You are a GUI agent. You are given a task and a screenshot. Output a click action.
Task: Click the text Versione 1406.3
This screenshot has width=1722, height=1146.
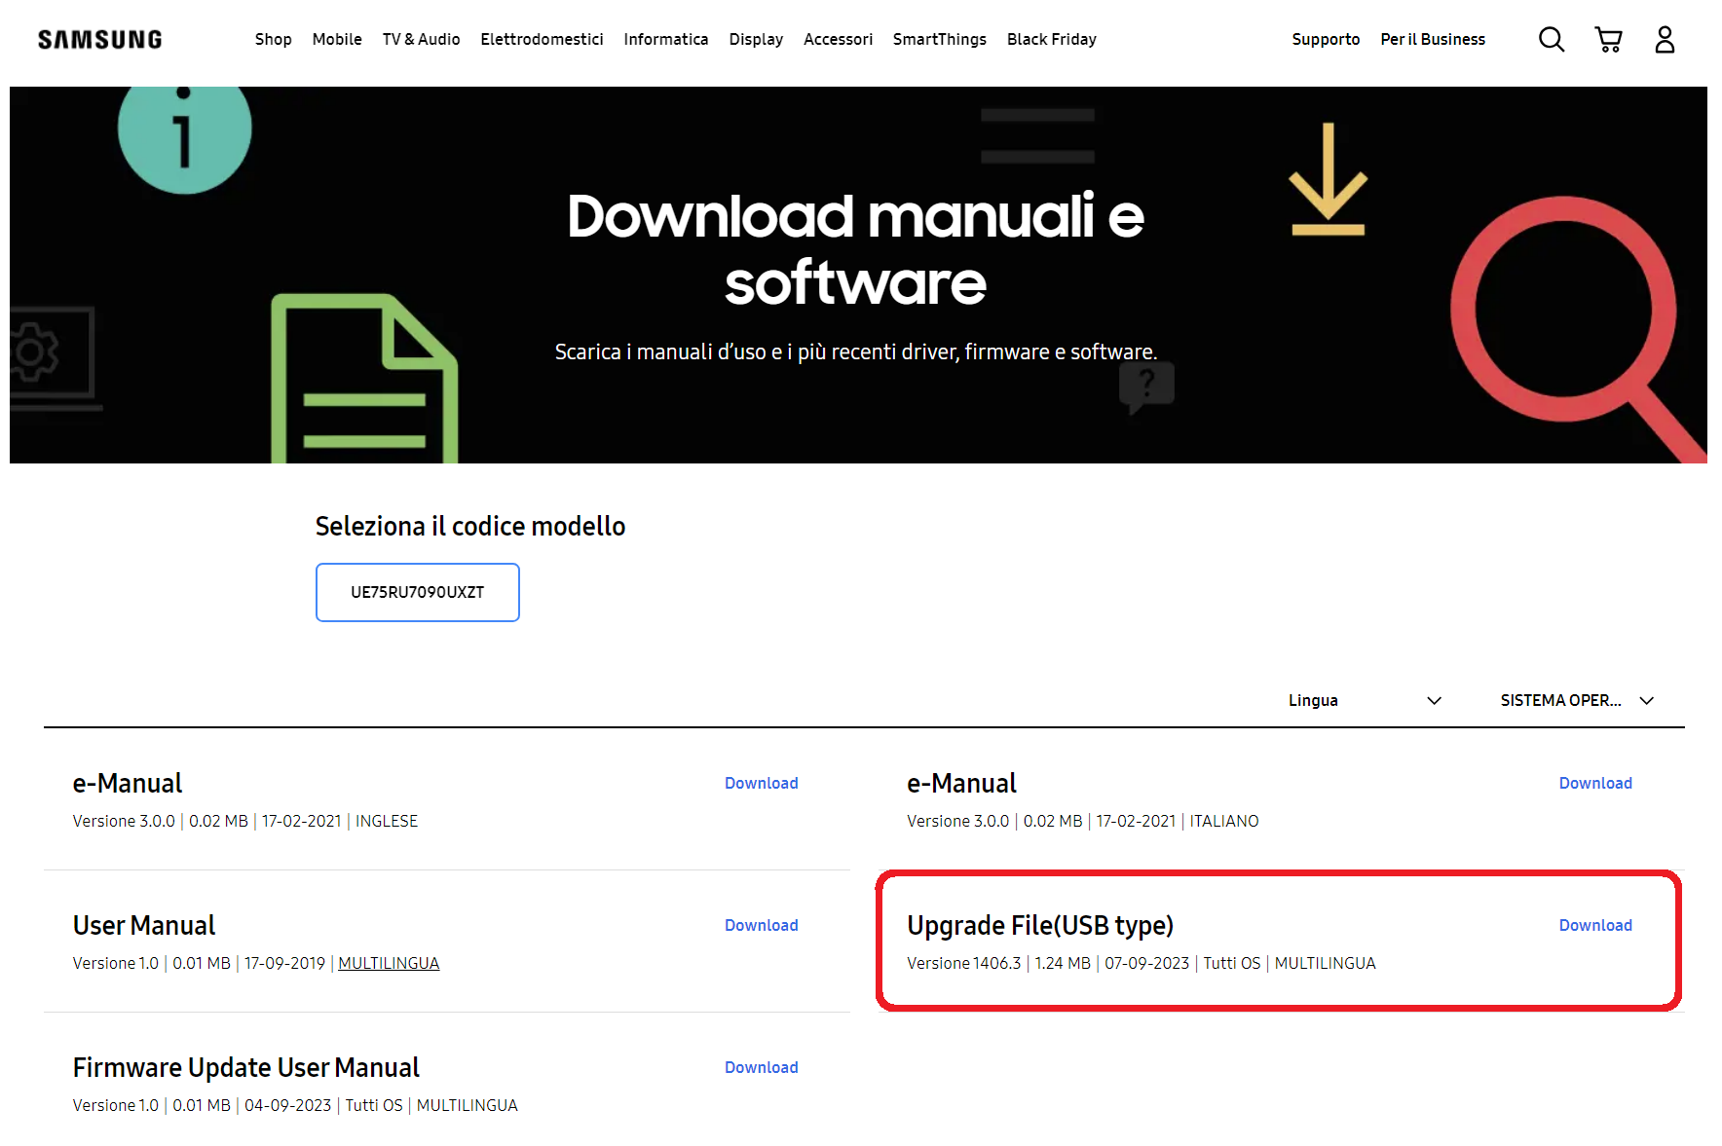[964, 963]
